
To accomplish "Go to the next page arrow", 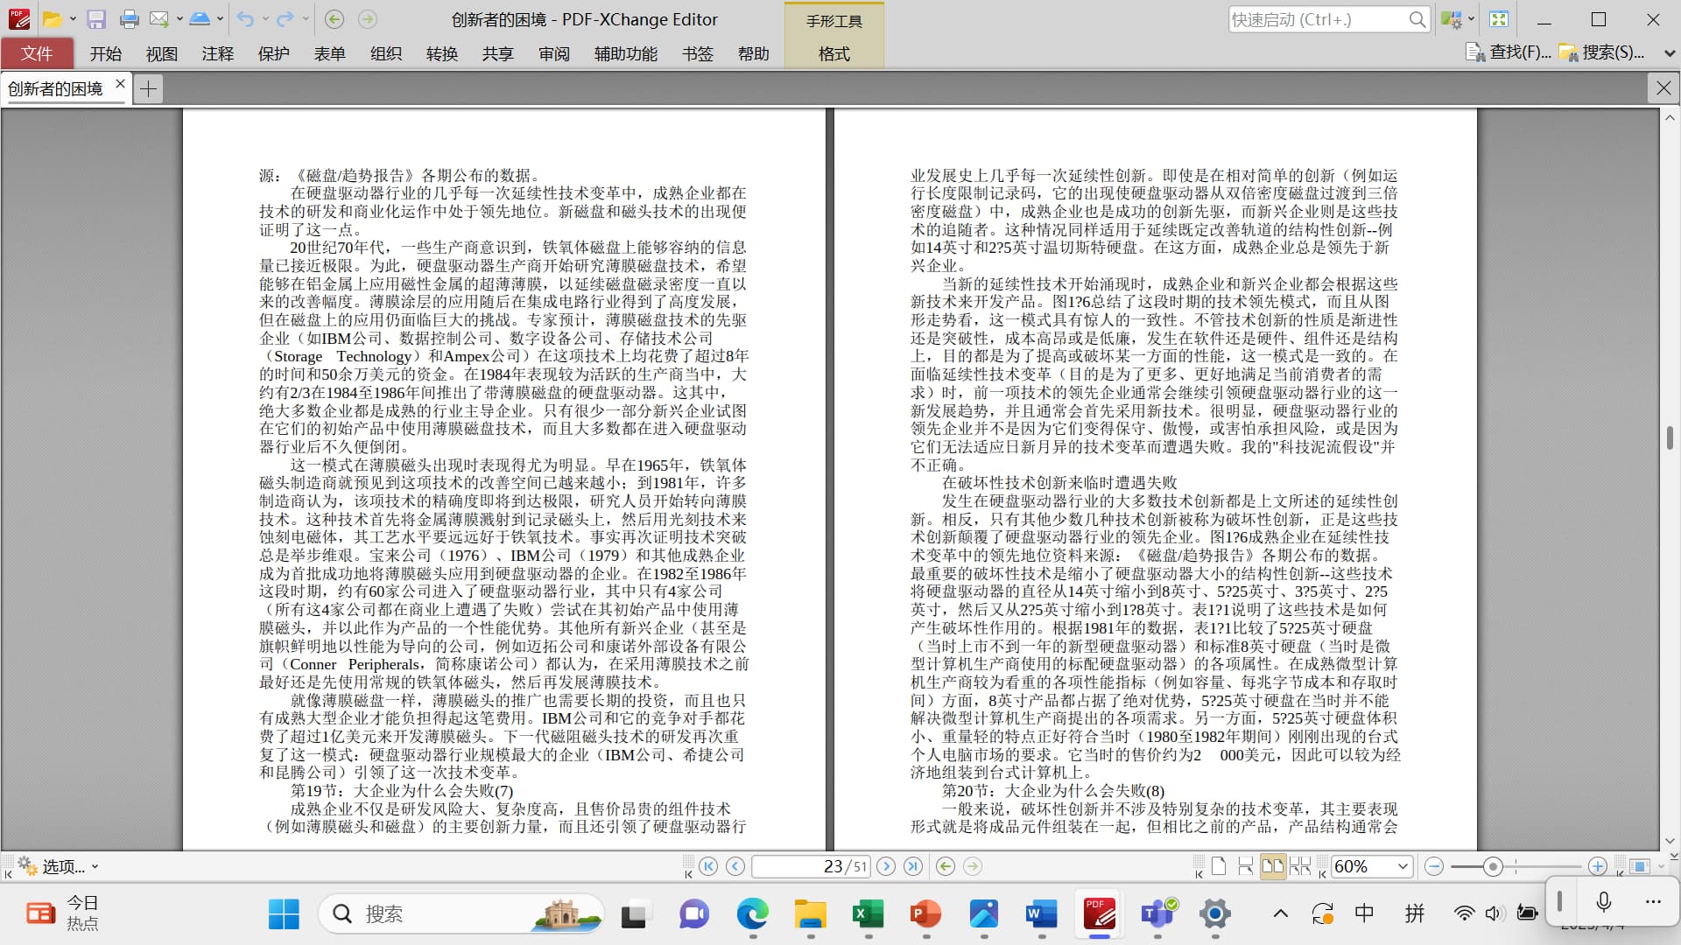I will coord(886,866).
